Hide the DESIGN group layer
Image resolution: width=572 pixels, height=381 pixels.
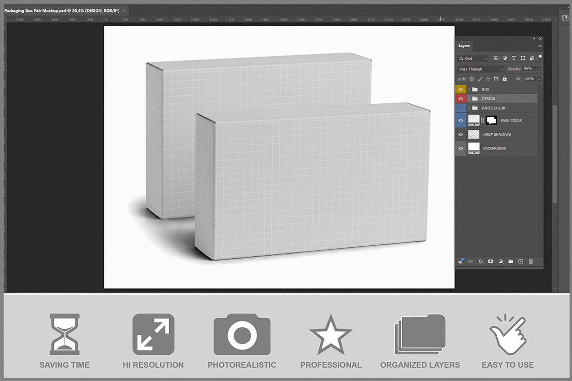(460, 99)
